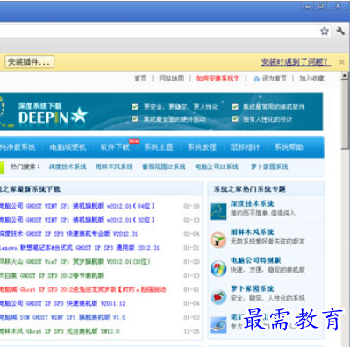The width and height of the screenshot is (350, 347).
Task: Select hot search 番茄花园XP系统
Action: point(164,166)
